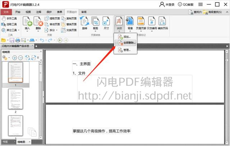Click the open folder icon
The image size is (230, 146).
pyautogui.click(x=3, y=40)
